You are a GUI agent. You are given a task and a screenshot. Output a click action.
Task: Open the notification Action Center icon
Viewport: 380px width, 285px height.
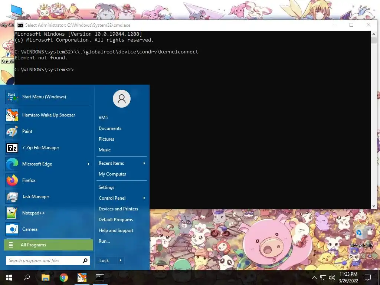pos(368,278)
